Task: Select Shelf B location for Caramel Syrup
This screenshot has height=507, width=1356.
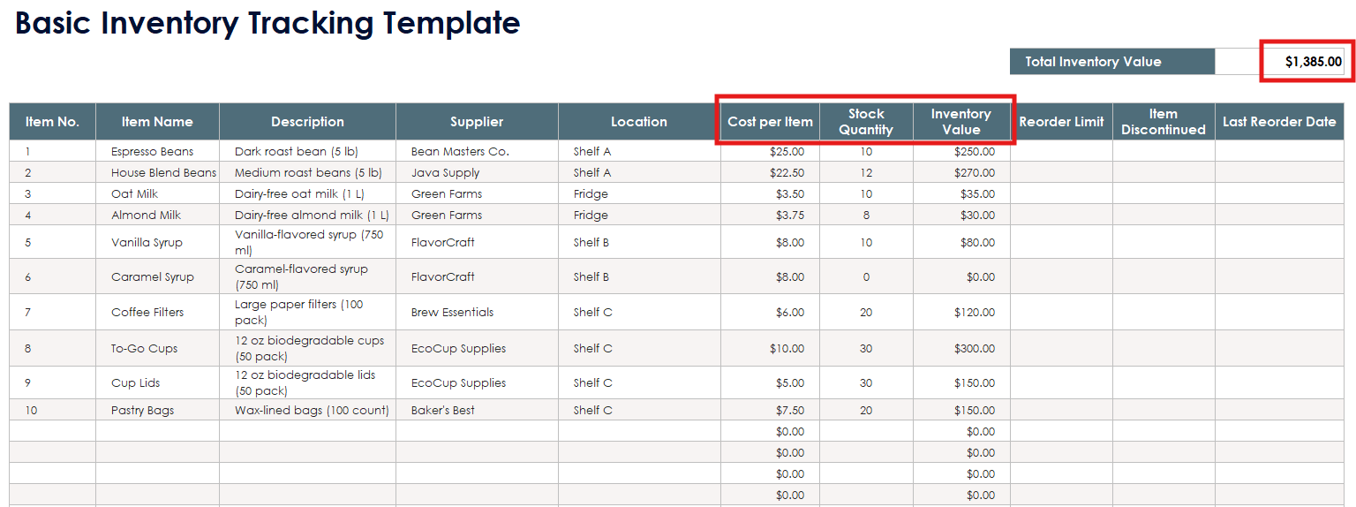Action: pyautogui.click(x=639, y=276)
